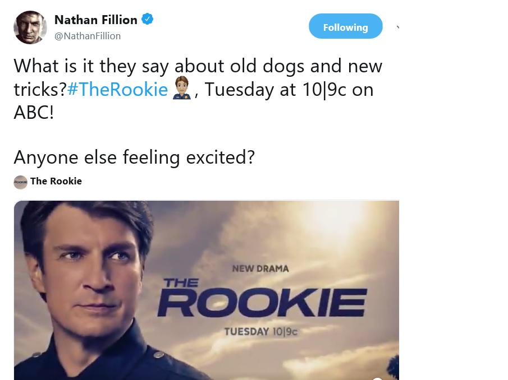Click the 'ABC!' text in tweet
This screenshot has height=380, width=508.
click(34, 113)
